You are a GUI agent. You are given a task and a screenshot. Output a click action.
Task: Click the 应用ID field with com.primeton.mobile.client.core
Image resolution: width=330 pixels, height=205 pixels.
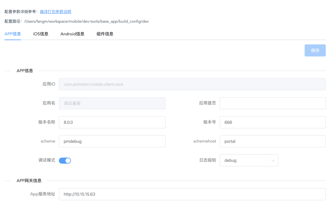click(192, 84)
